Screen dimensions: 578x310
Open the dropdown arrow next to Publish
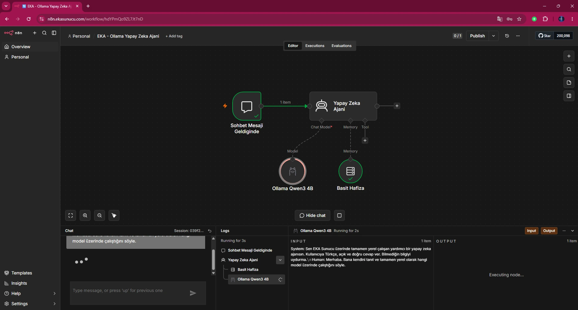pos(494,36)
